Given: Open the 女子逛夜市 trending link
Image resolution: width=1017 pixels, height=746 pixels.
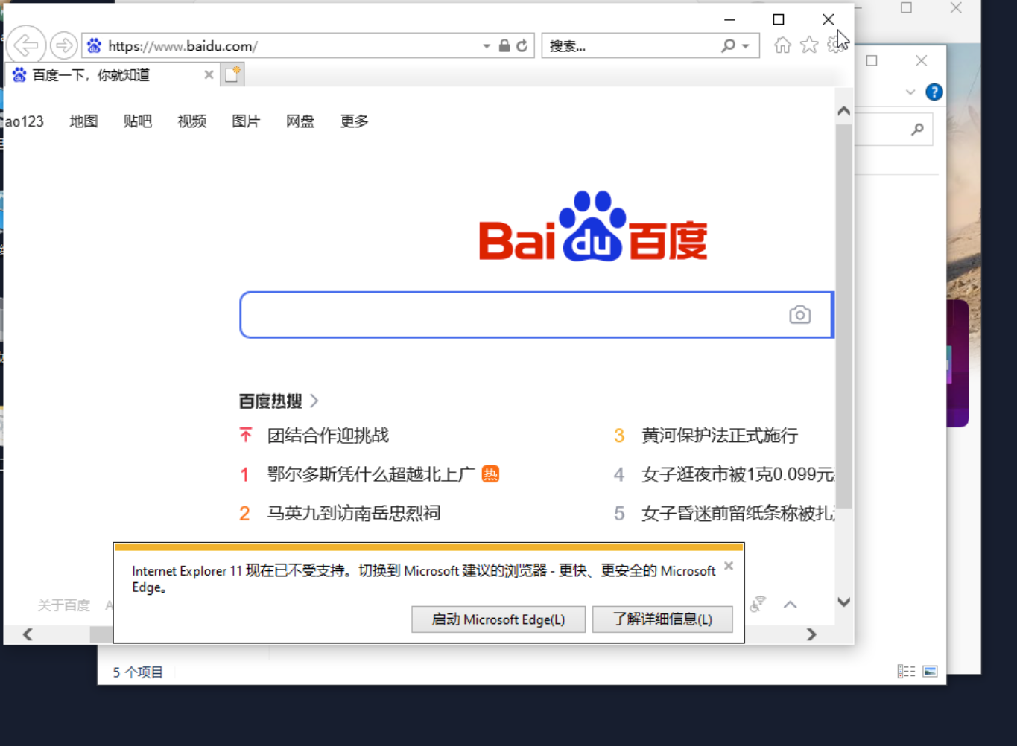Looking at the screenshot, I should click(x=738, y=474).
